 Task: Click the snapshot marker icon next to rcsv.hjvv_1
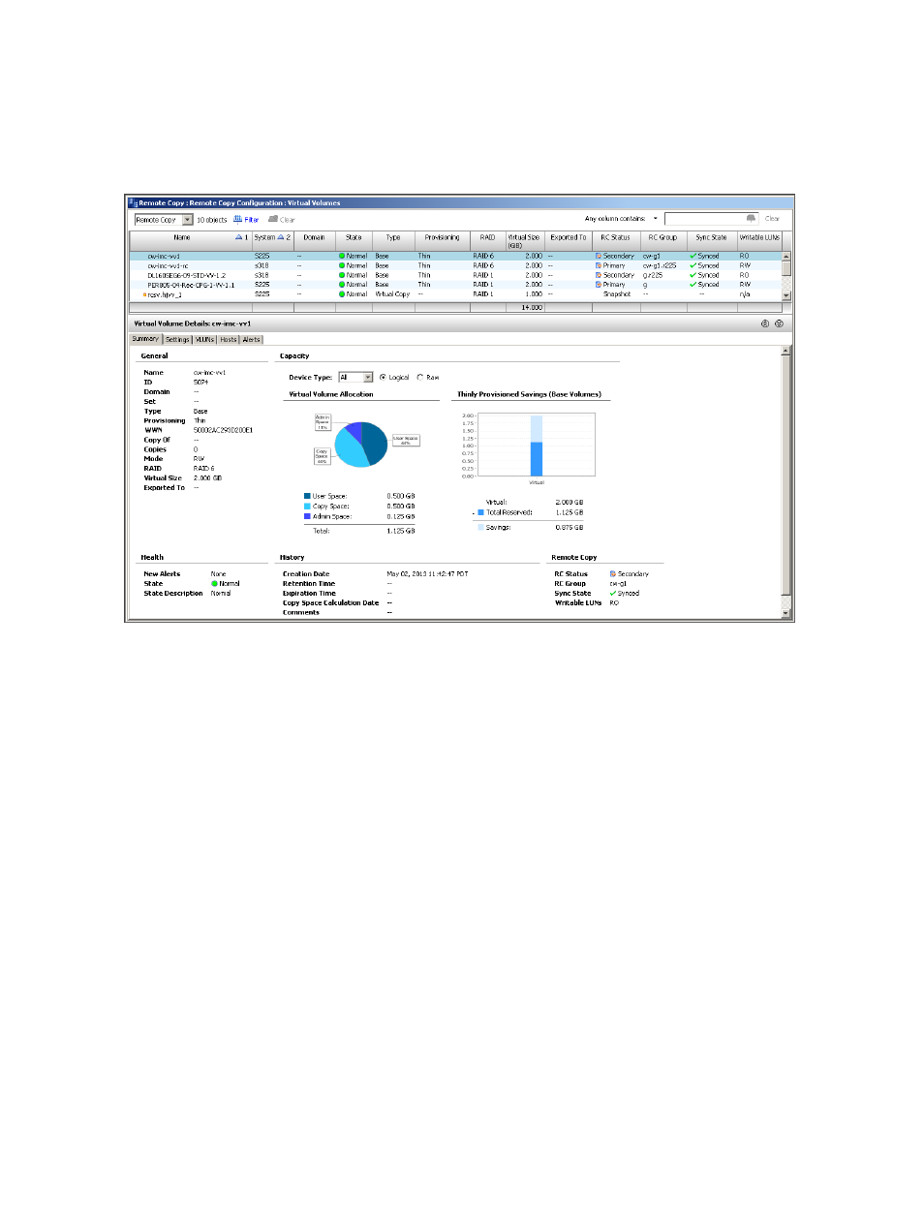coord(144,294)
